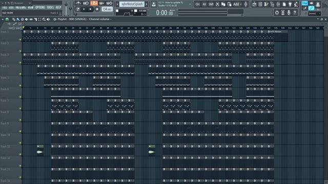Select the playlist Draw pencil tool

tap(14, 19)
